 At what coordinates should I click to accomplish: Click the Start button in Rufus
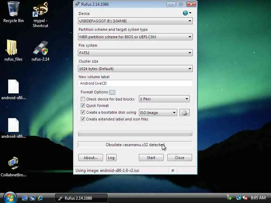[151, 158]
